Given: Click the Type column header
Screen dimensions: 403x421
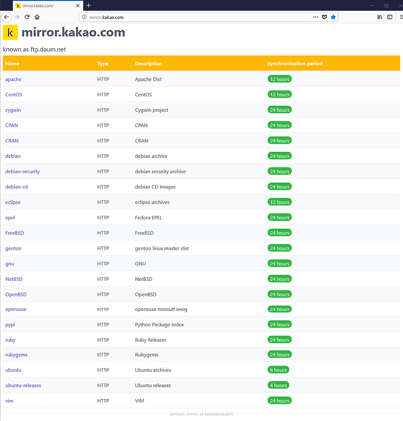Looking at the screenshot, I should (103, 63).
